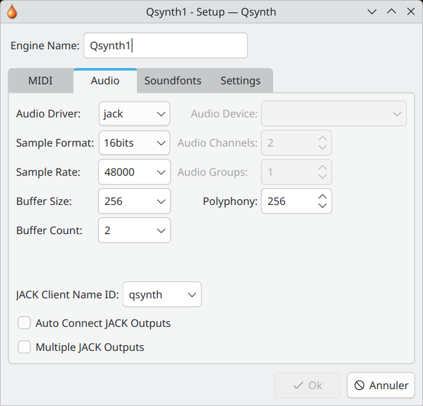The height and width of the screenshot is (406, 423).
Task: Toggle Multiple JACK Outputs checkbox
Action: click(x=24, y=347)
